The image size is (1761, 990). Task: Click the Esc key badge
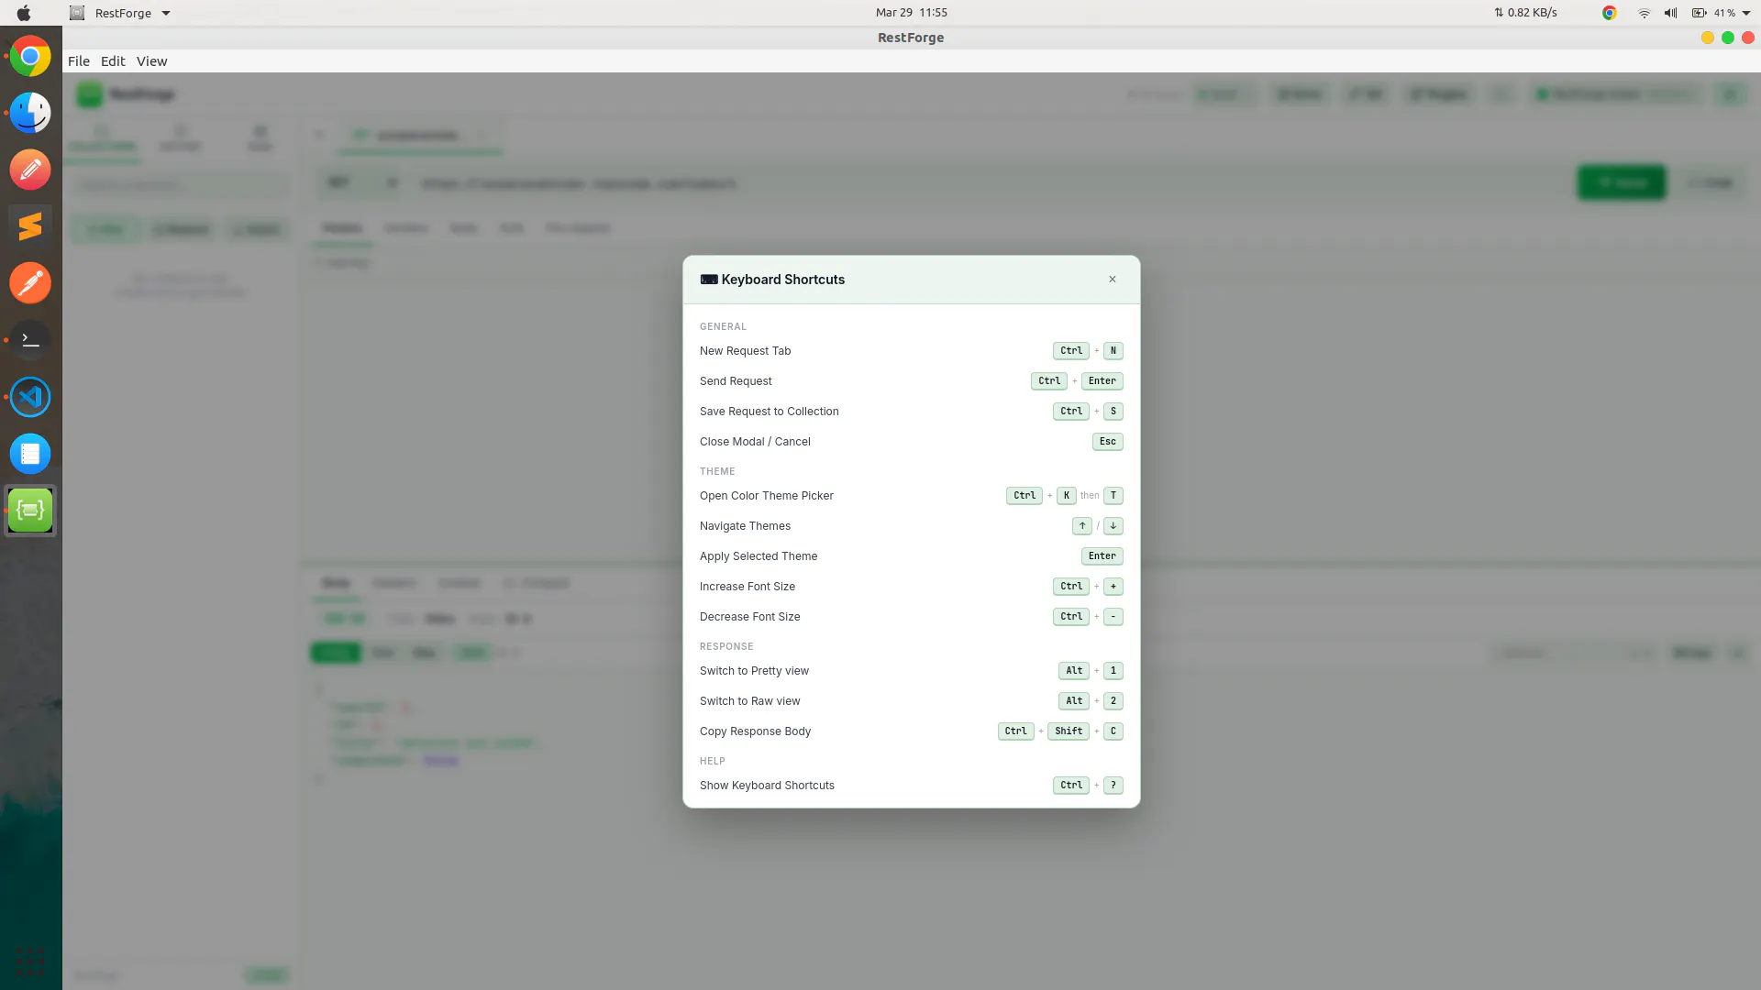(1108, 442)
